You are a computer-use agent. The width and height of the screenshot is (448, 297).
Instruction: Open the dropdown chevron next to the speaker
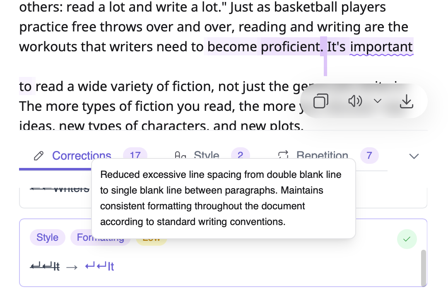pos(378,101)
